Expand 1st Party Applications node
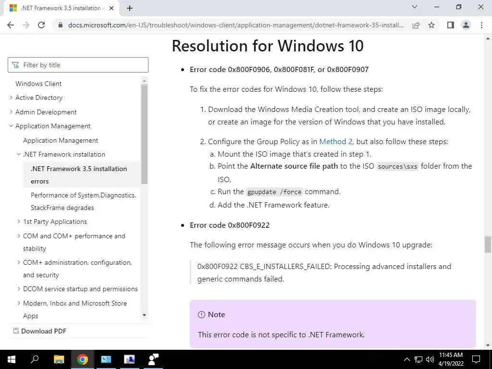This screenshot has height=369, width=492. 19,221
